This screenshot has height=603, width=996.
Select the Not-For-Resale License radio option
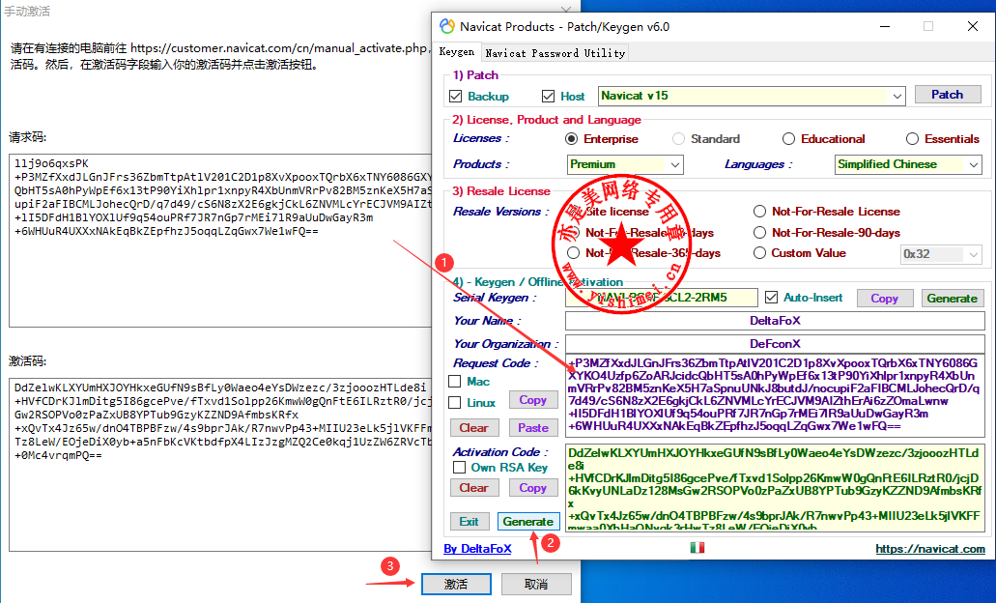(759, 211)
